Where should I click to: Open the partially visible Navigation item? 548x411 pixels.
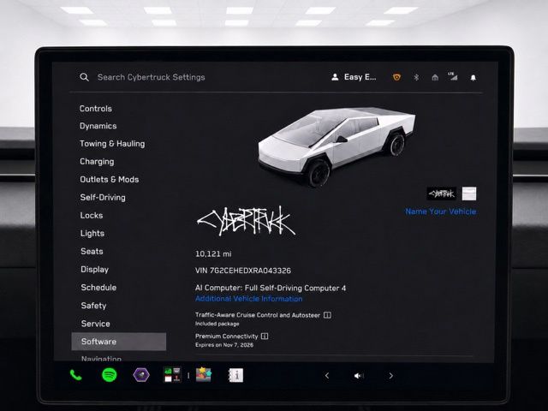[x=101, y=359]
